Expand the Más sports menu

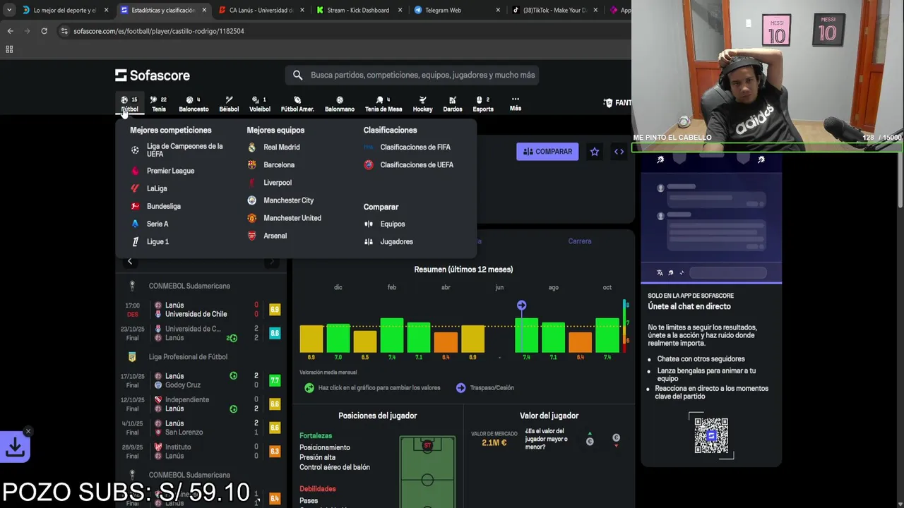(x=516, y=104)
